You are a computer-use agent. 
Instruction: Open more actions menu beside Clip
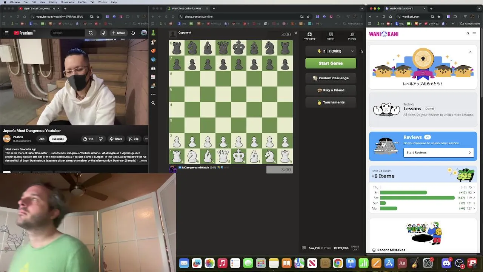point(146,139)
